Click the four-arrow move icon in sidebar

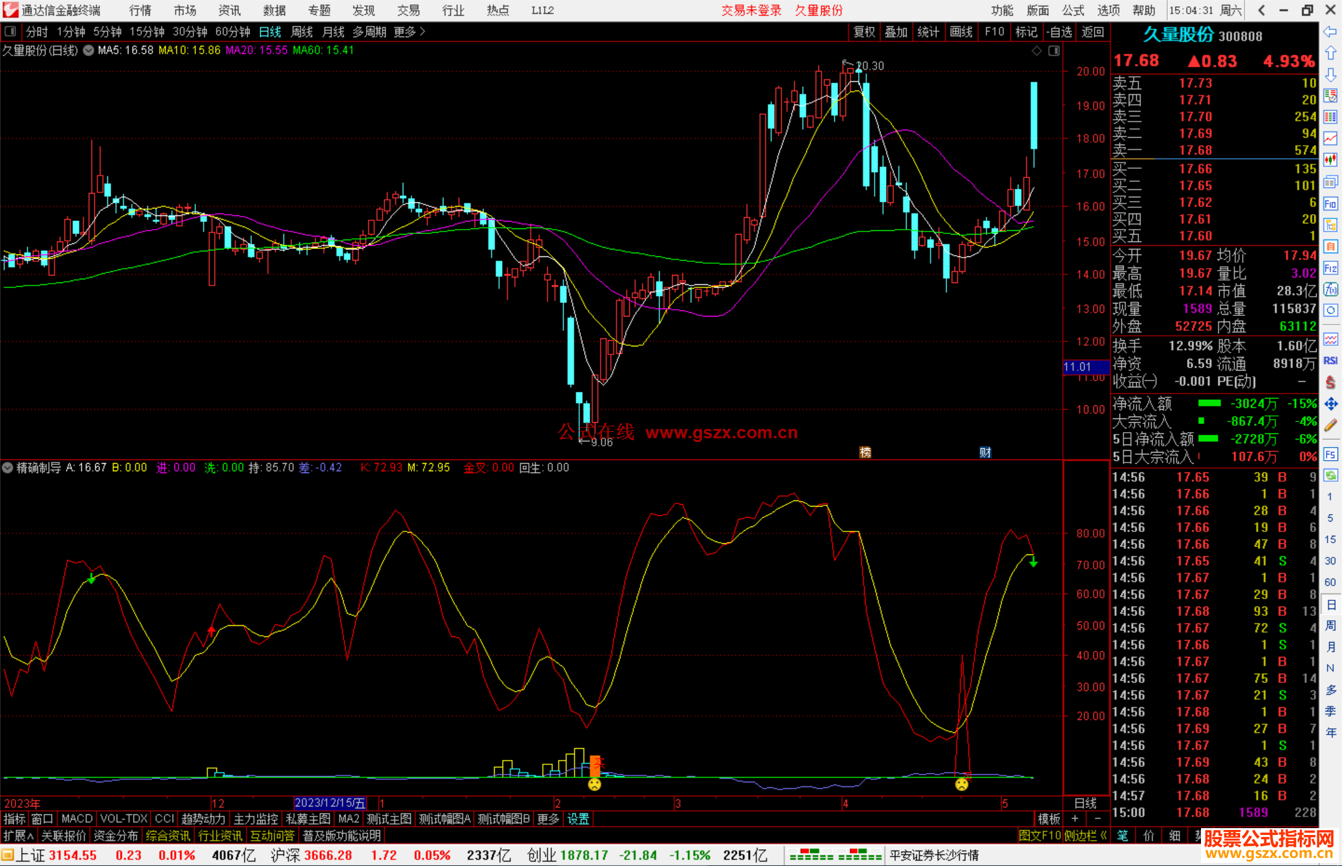pyautogui.click(x=1330, y=404)
